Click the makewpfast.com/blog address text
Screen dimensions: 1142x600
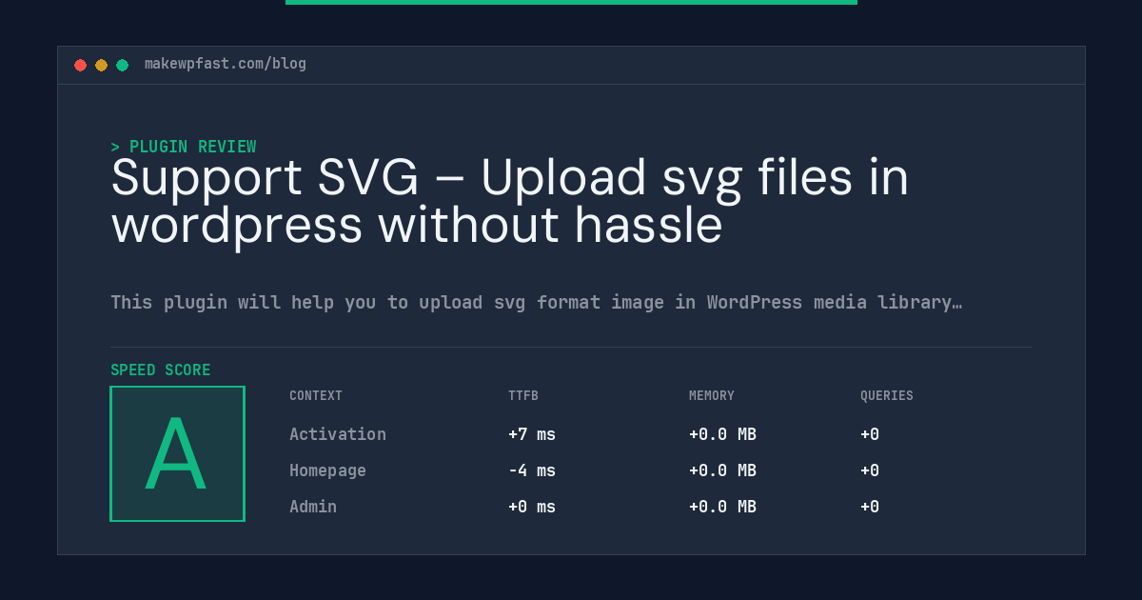point(226,64)
